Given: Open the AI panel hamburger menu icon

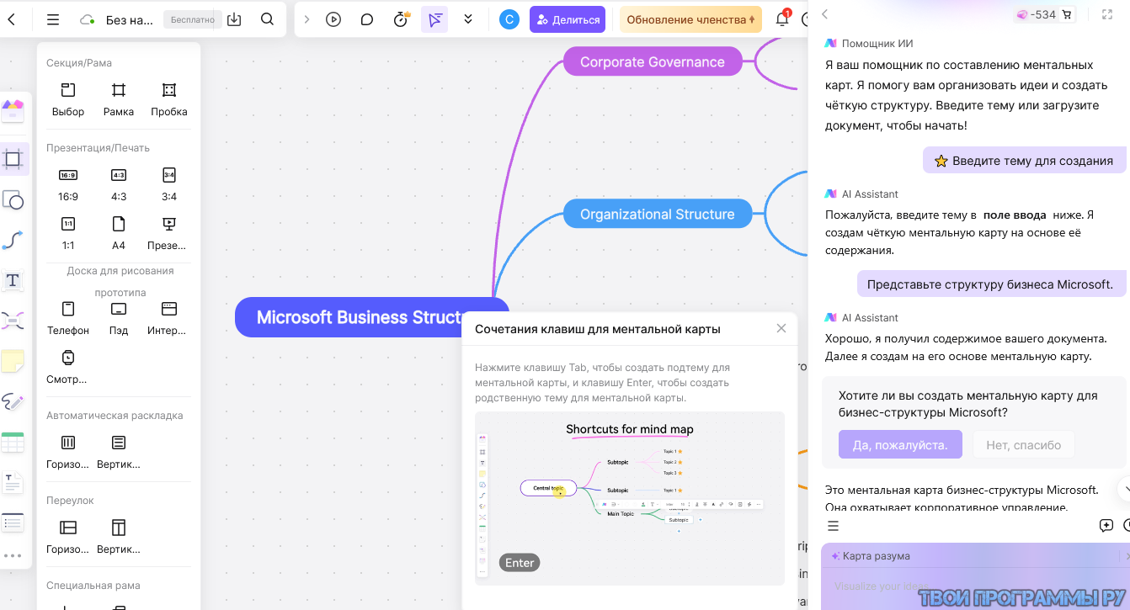Looking at the screenshot, I should click(x=833, y=526).
